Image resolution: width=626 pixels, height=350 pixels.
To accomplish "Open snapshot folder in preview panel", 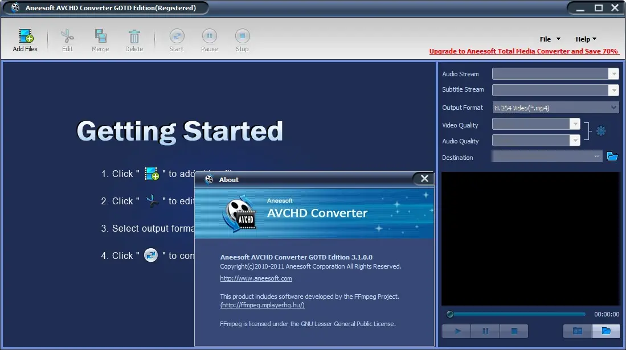I will [606, 331].
